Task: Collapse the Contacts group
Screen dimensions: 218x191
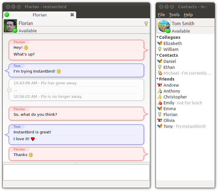Action: 158,55
